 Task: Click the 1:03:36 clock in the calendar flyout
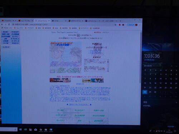(152, 56)
